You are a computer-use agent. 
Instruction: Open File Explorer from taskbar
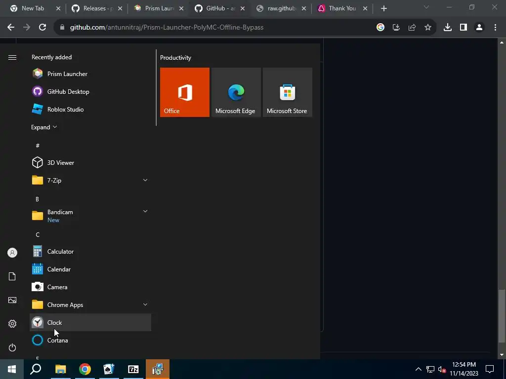pyautogui.click(x=60, y=369)
